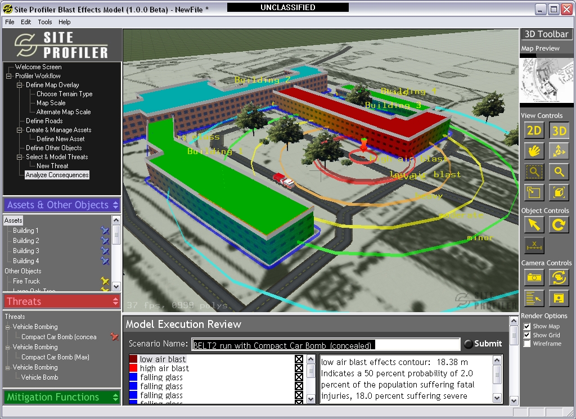Select the plain magnifier zoom tool
Screen dimensions: 576x419
click(x=559, y=172)
